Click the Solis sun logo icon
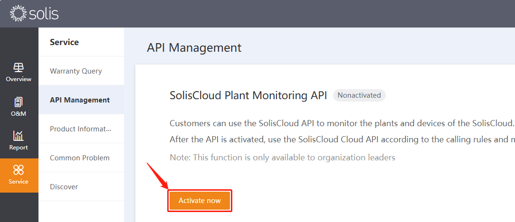This screenshot has height=222, width=515. [x=18, y=14]
